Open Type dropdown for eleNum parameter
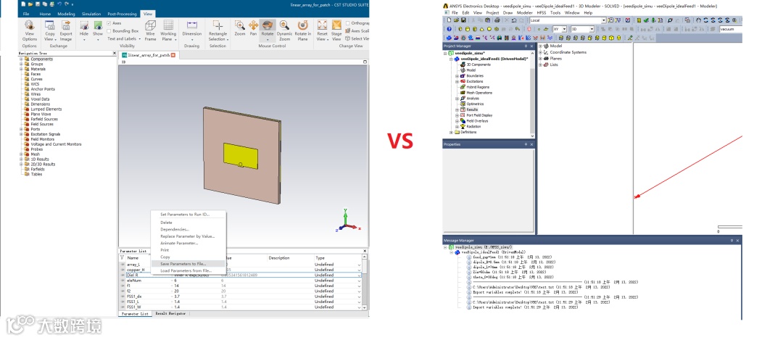 tap(359, 281)
